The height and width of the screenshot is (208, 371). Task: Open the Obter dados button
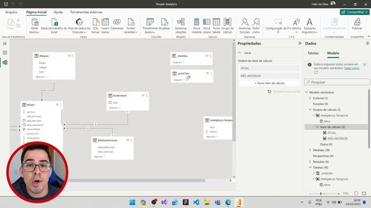(x=35, y=25)
